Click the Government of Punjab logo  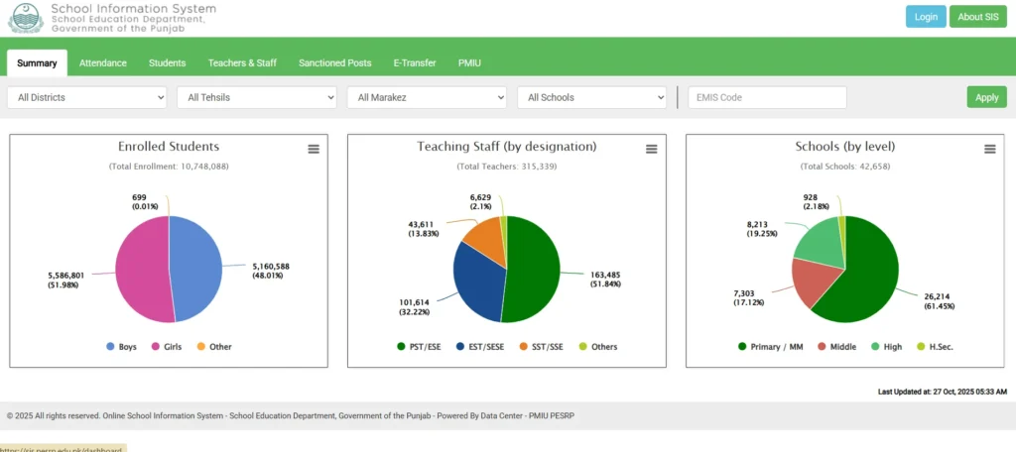click(24, 18)
